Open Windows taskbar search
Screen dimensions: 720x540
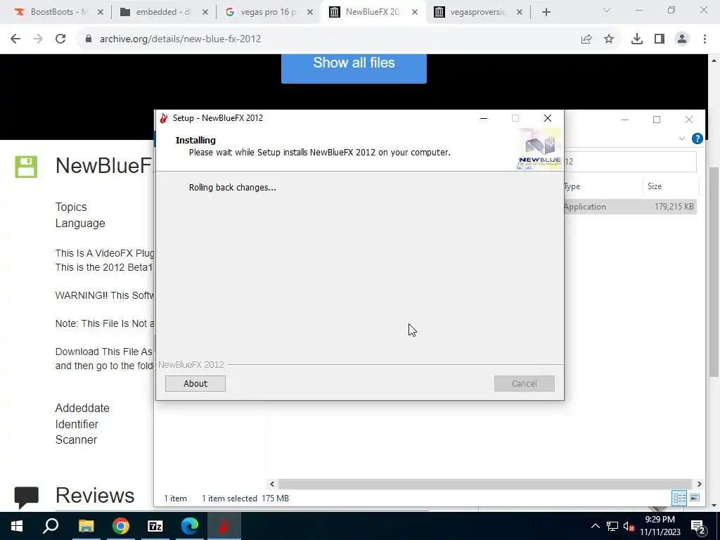click(x=51, y=526)
